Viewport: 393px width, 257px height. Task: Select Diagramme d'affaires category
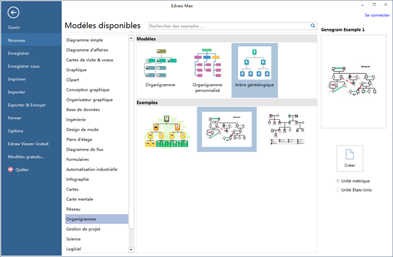tap(97, 50)
